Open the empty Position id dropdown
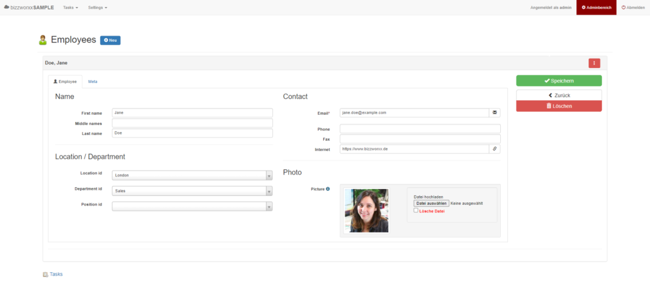The width and height of the screenshot is (650, 288). [192, 206]
